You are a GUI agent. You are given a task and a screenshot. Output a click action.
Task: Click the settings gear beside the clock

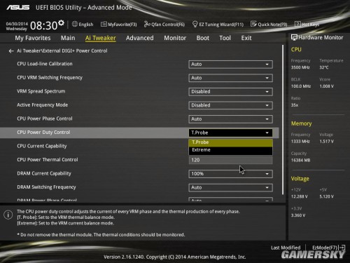pos(61,22)
